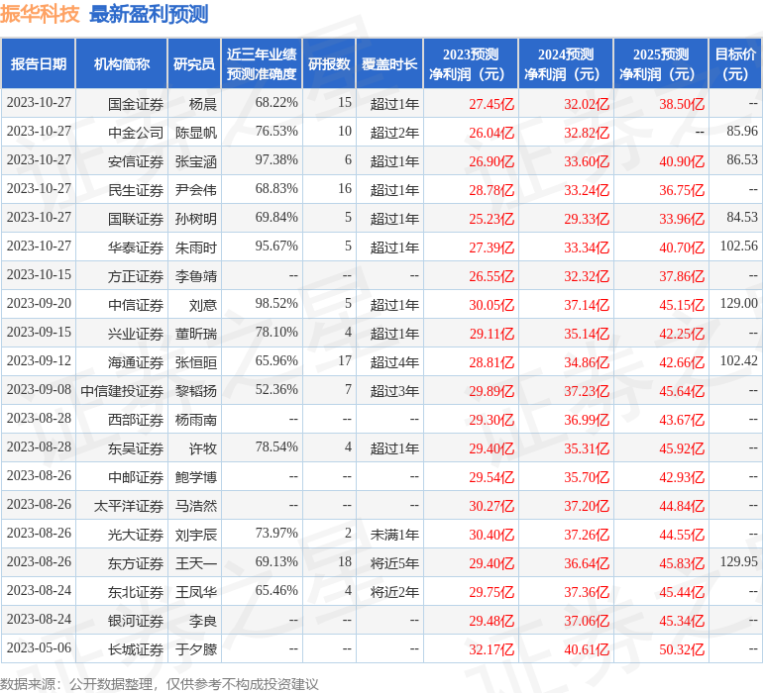Screen dimensions: 763x693
Task: Click target price 86.53
Action: [x=742, y=159]
